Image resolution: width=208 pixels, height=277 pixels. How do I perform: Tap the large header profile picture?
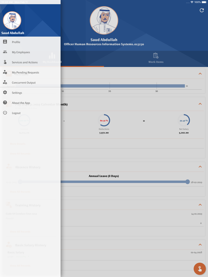tap(104, 20)
